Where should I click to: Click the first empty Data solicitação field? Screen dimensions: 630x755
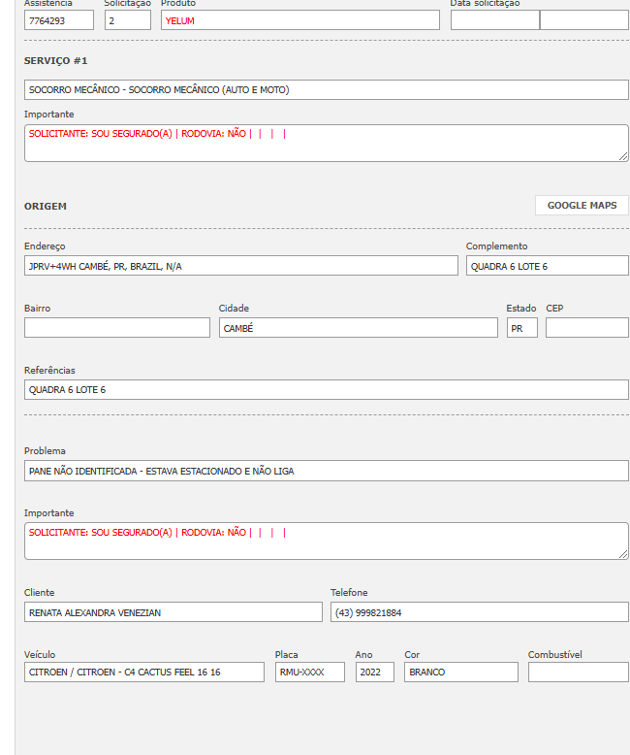(495, 20)
